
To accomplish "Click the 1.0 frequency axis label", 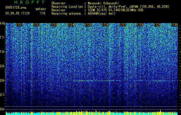I will pos(2,52).
